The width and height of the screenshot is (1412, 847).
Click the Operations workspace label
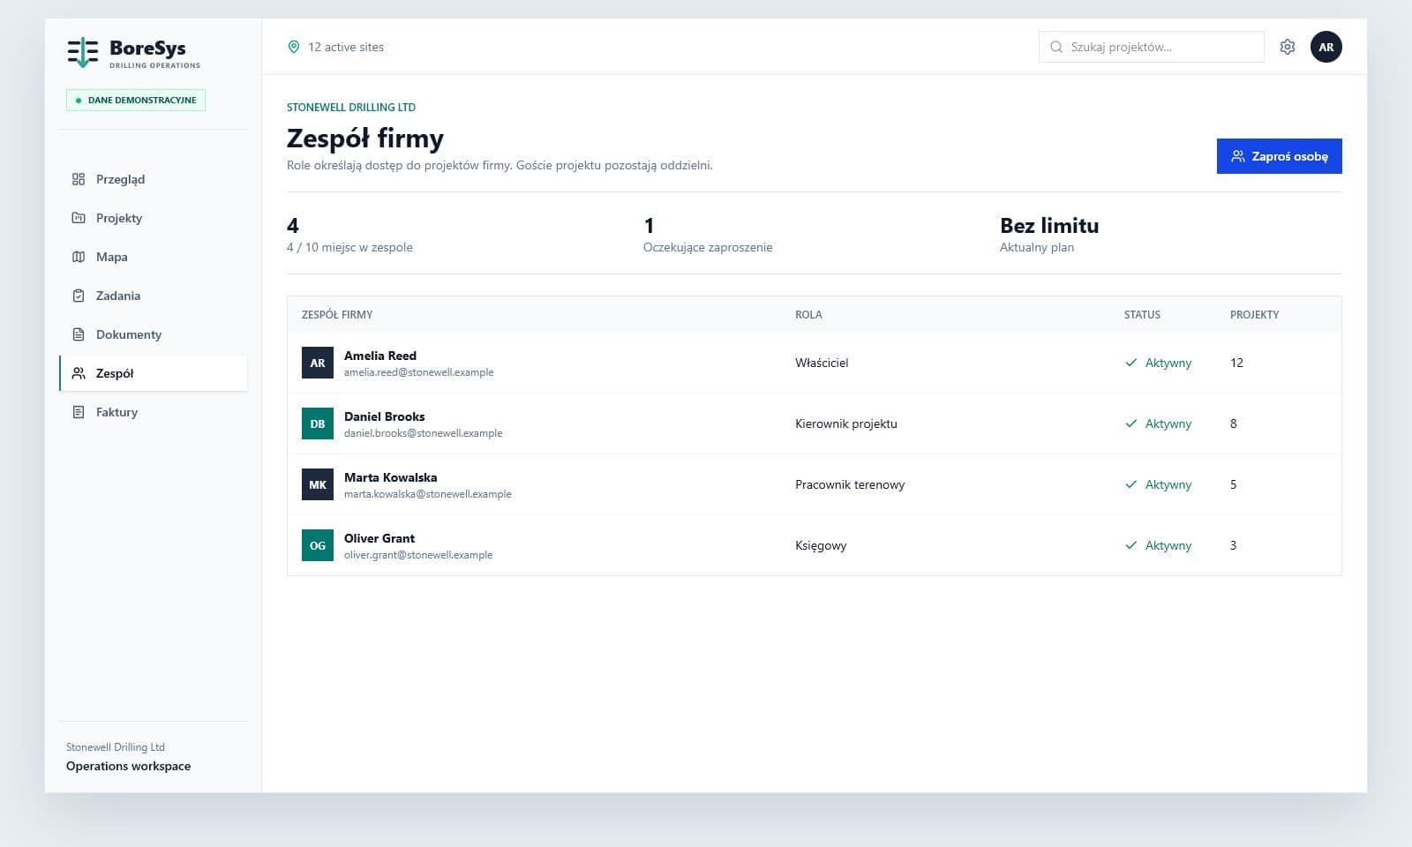(x=128, y=766)
